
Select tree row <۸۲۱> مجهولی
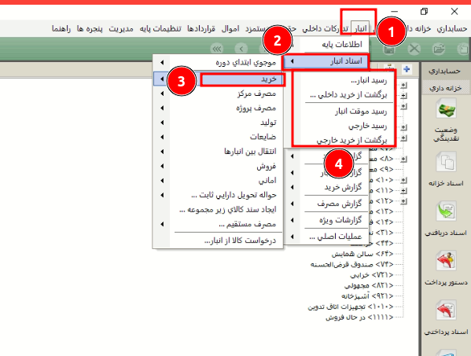[369, 286]
